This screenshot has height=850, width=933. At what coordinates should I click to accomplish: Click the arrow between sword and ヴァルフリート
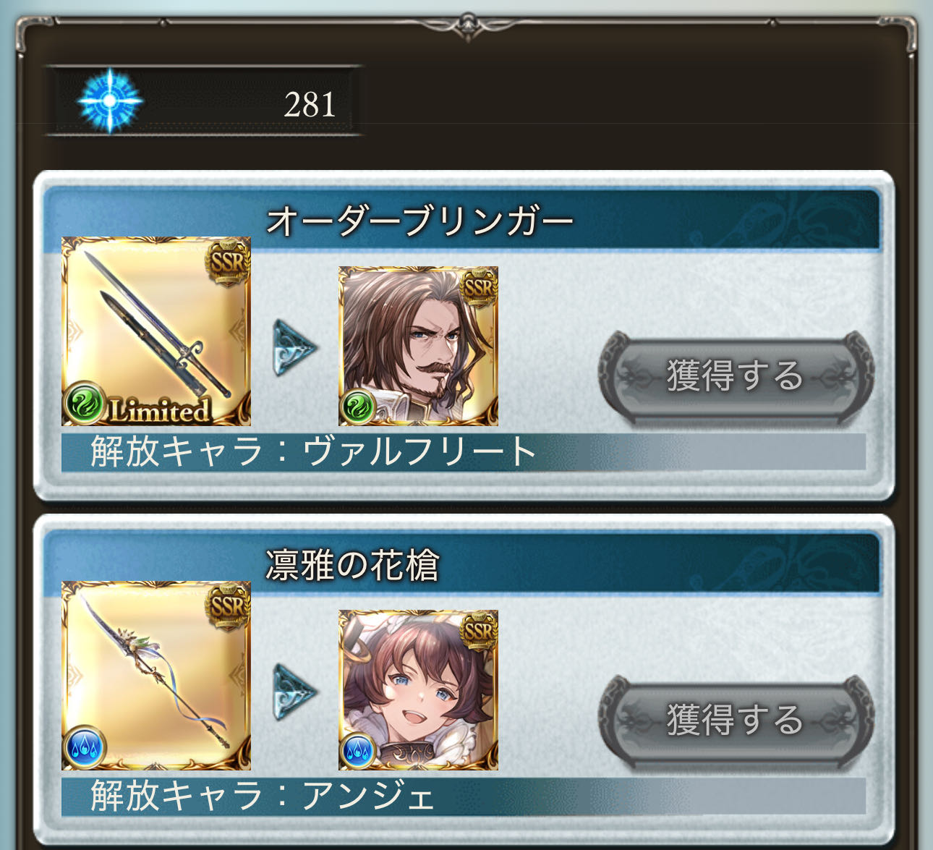tap(295, 348)
